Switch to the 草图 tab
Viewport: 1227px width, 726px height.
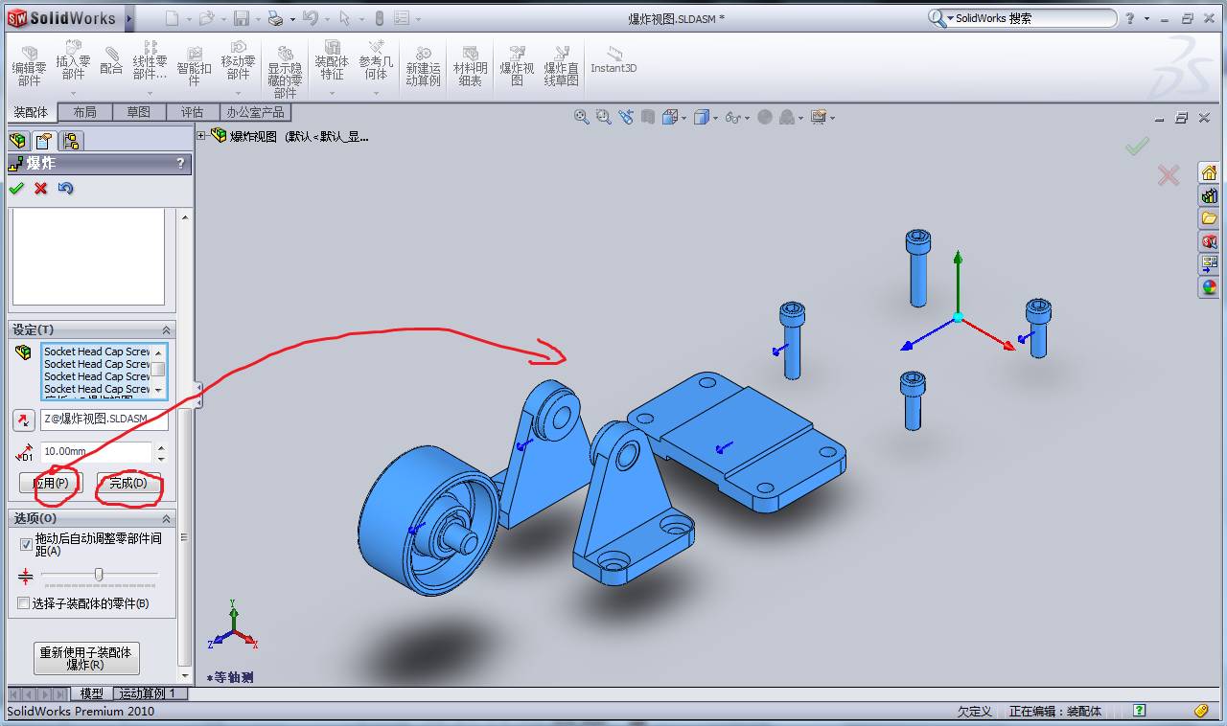(x=138, y=112)
